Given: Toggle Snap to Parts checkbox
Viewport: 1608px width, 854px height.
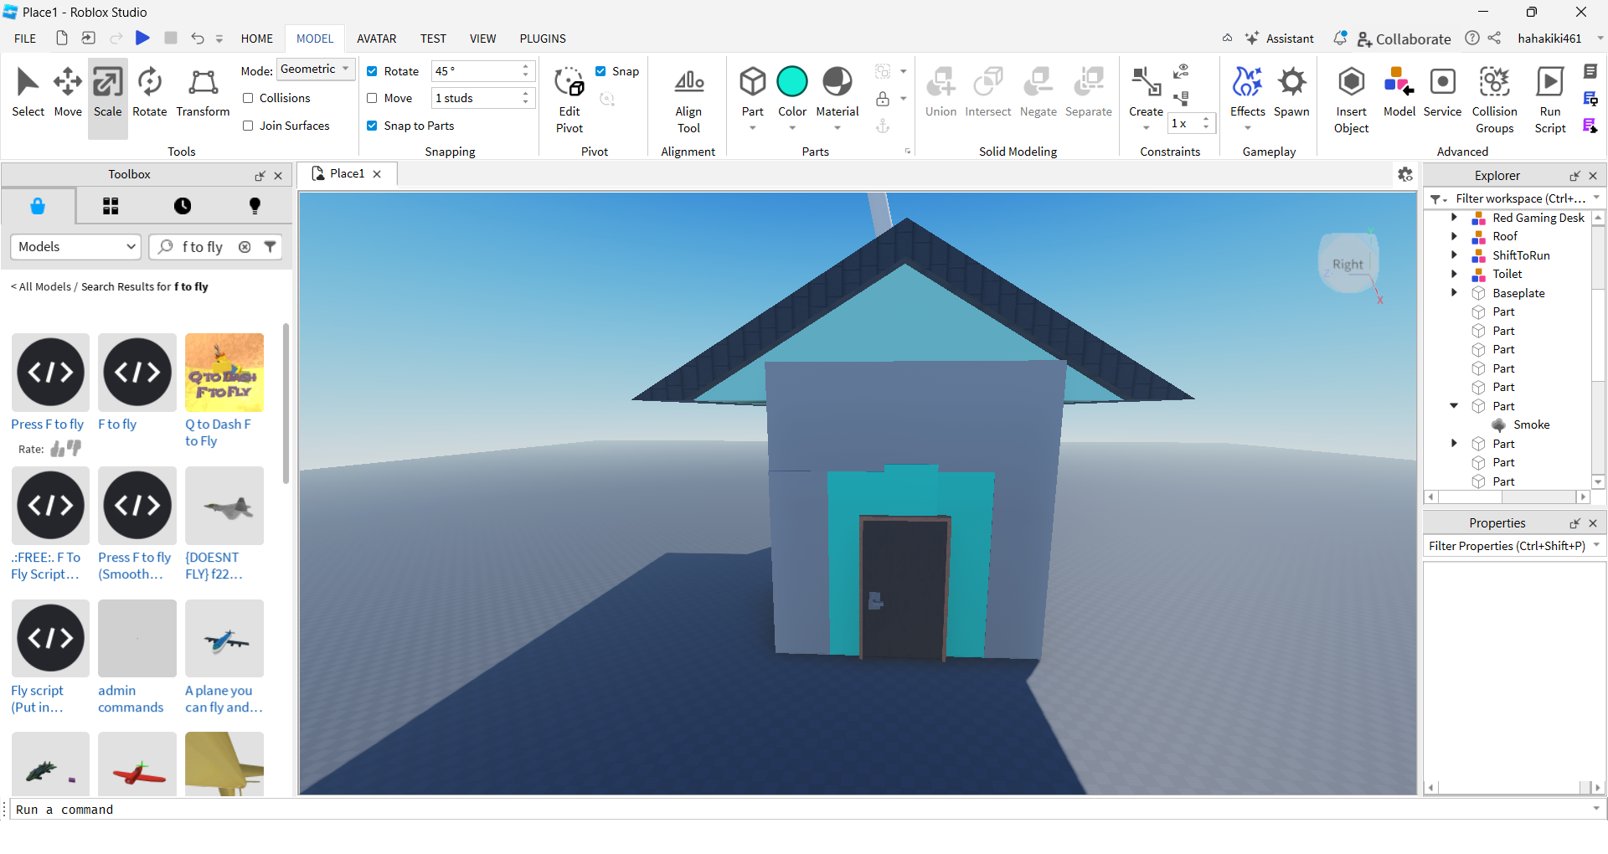Looking at the screenshot, I should coord(373,126).
